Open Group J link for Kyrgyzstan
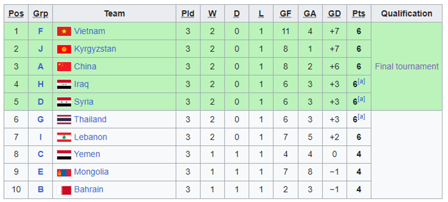The width and height of the screenshot is (448, 202). 41,49
